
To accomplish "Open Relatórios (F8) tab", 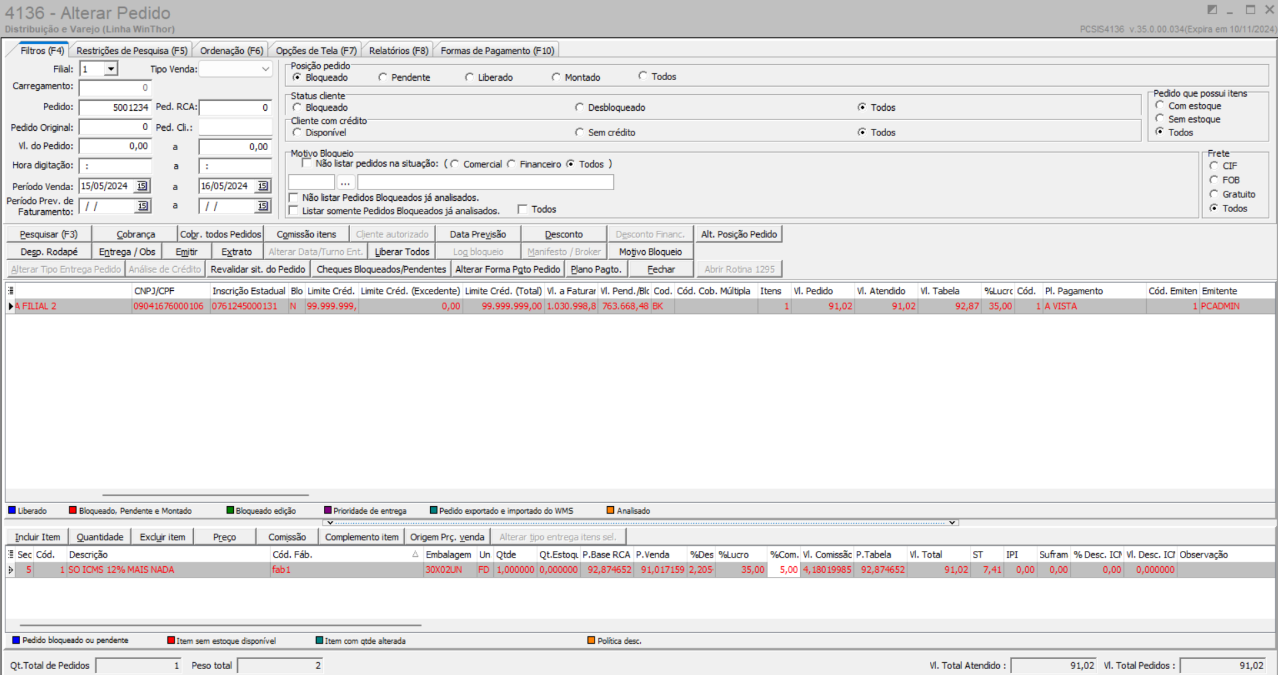I will coord(399,51).
